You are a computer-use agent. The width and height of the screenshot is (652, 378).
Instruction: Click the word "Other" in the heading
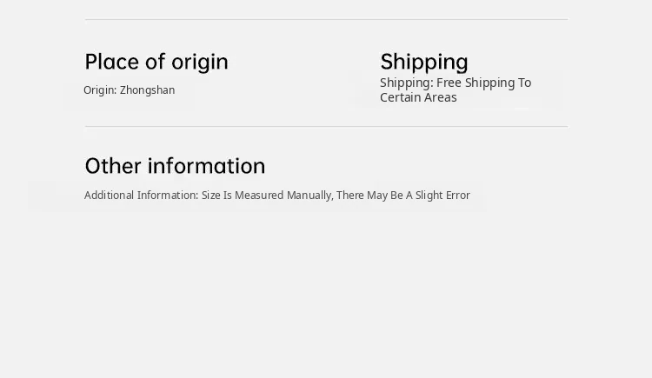[x=113, y=166]
